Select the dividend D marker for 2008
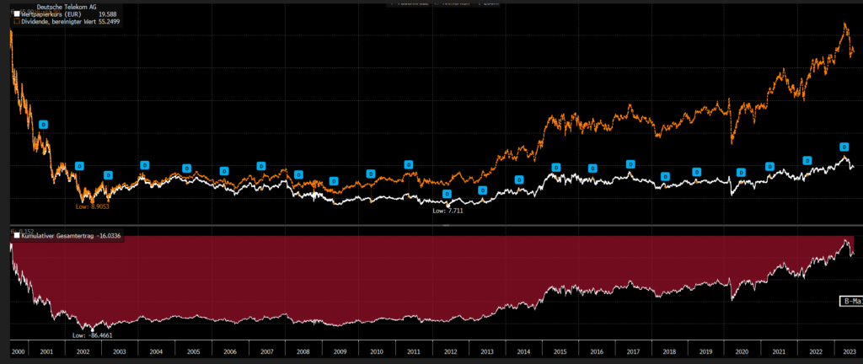 tap(298, 174)
